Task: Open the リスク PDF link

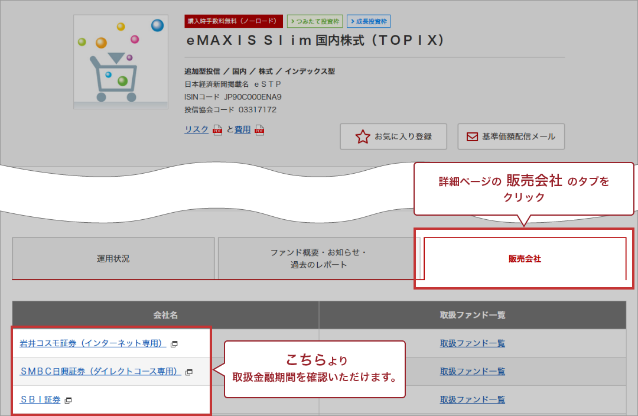Action: click(x=196, y=129)
